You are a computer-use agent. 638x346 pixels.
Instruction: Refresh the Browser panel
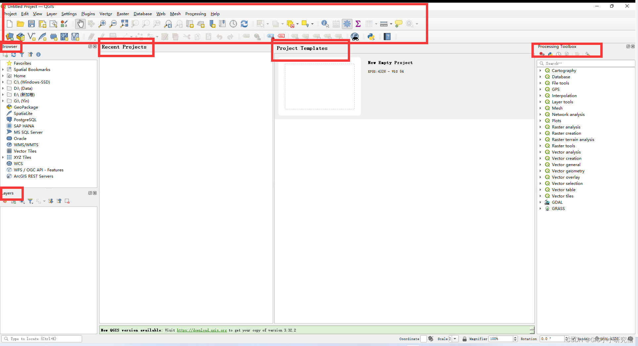pyautogui.click(x=14, y=54)
